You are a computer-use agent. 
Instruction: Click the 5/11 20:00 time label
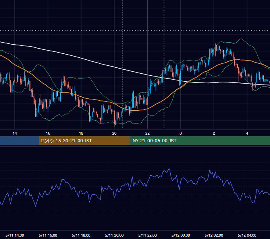tap(114, 235)
